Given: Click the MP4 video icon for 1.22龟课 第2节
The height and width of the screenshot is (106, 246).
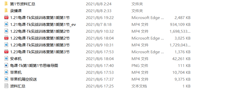Looking at the screenshot, I should coord(6,31).
